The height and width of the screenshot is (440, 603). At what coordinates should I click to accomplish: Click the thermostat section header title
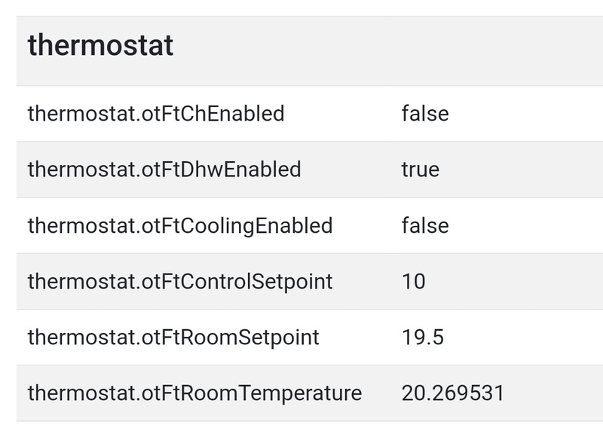(100, 46)
